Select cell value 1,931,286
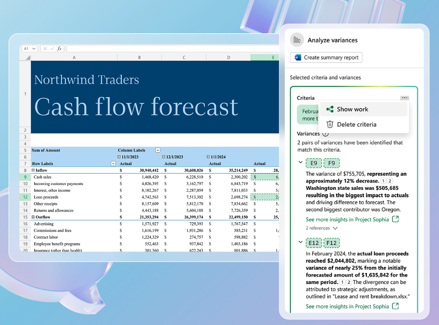The width and height of the screenshot is (439, 325). [195, 231]
